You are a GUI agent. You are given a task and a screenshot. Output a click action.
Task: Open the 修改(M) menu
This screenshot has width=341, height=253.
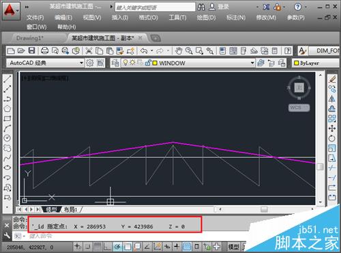[x=266, y=18]
